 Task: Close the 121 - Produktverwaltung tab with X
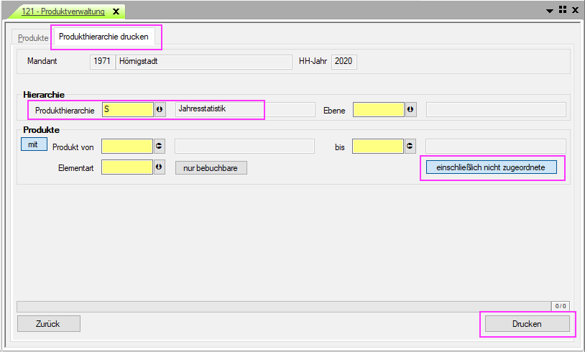(116, 11)
